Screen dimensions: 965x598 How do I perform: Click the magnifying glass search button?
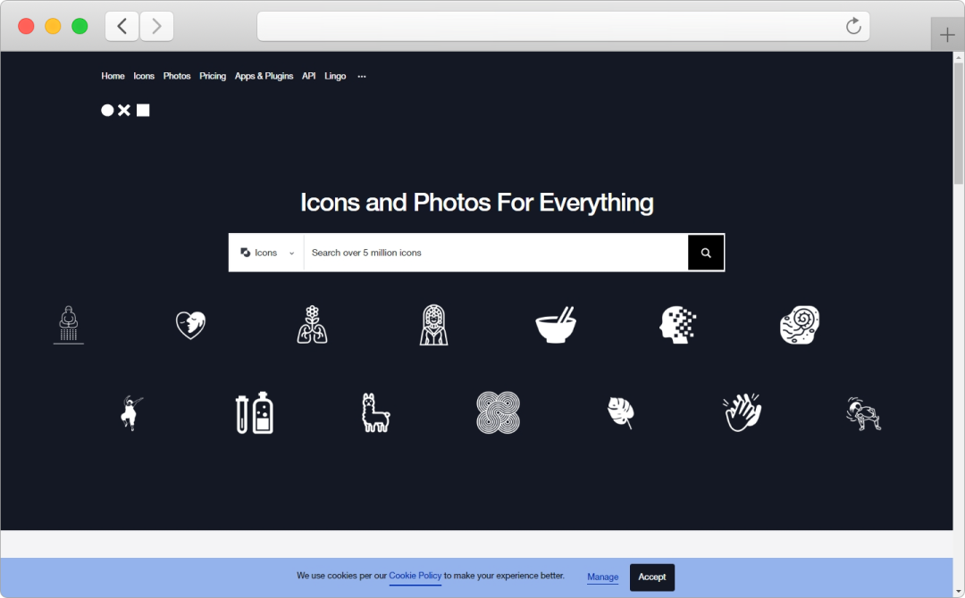click(x=706, y=253)
